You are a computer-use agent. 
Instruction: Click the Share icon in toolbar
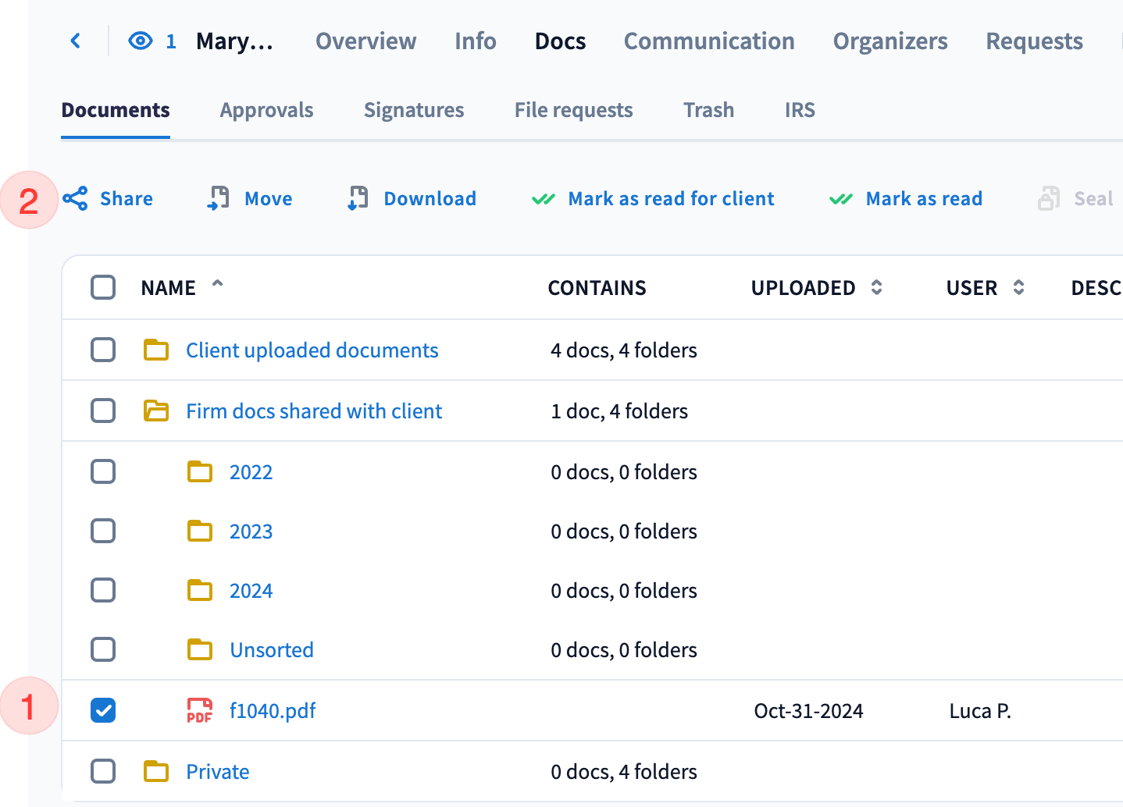76,199
